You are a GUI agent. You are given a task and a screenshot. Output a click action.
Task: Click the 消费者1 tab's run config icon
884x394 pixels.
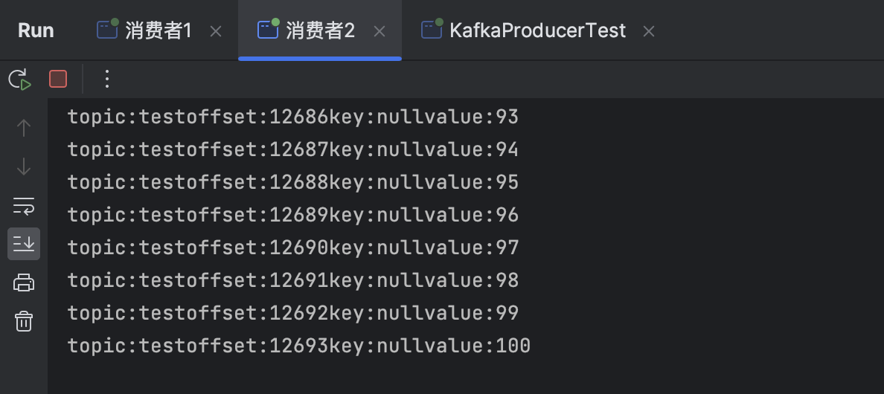(108, 29)
